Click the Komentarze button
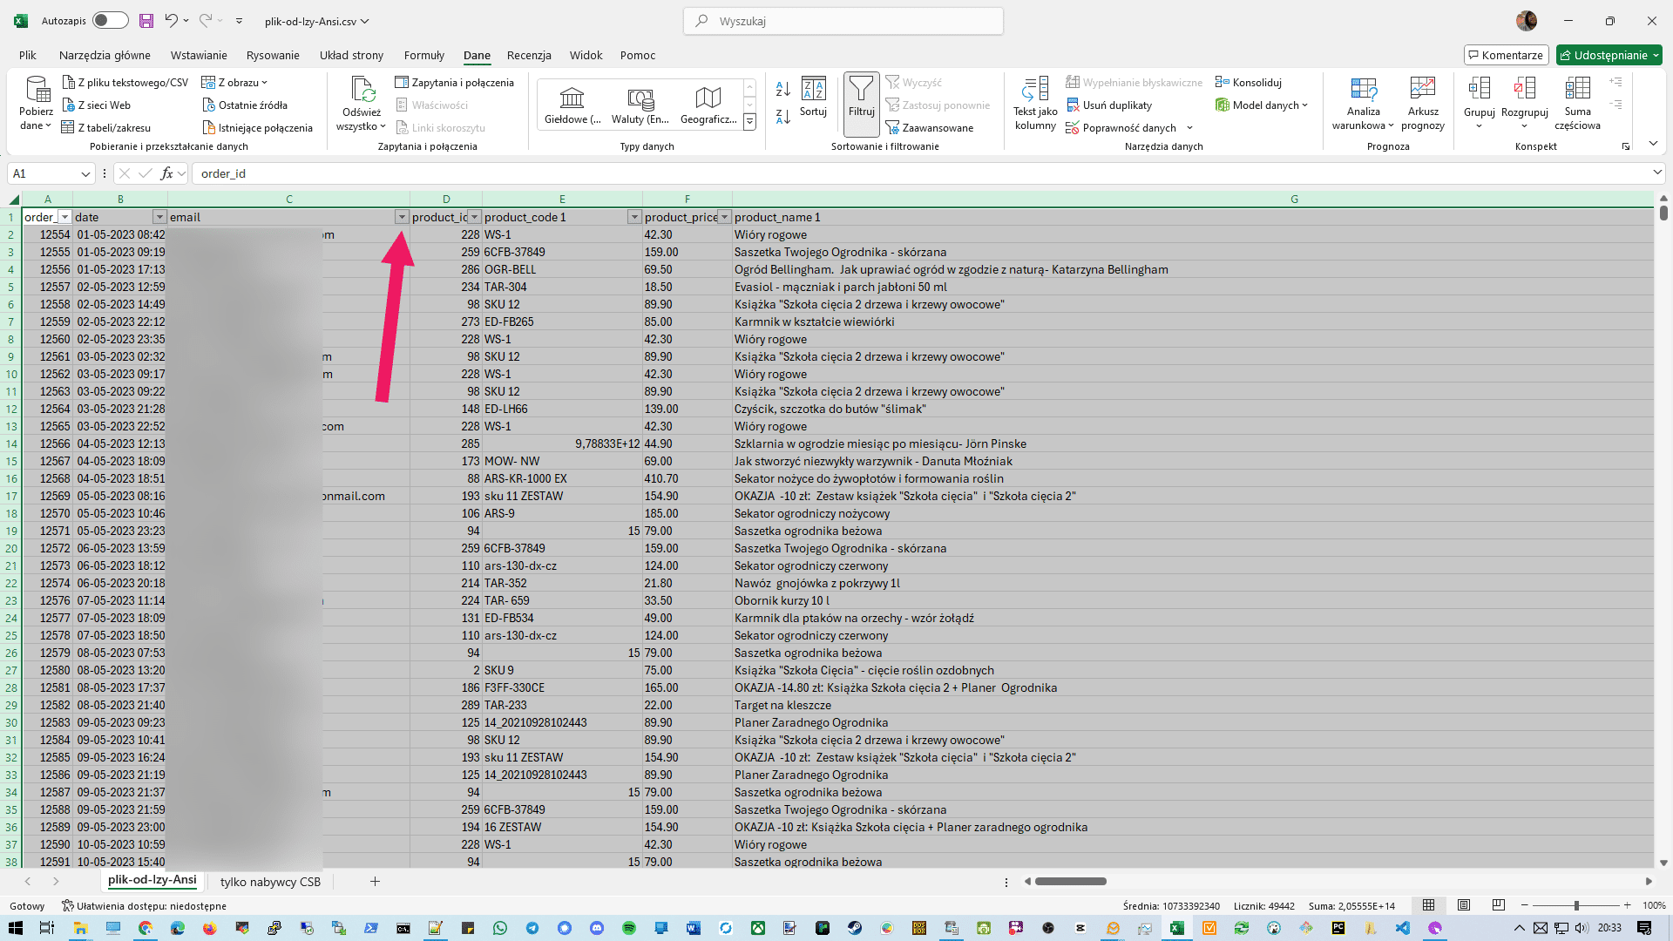This screenshot has width=1673, height=941. pyautogui.click(x=1506, y=55)
